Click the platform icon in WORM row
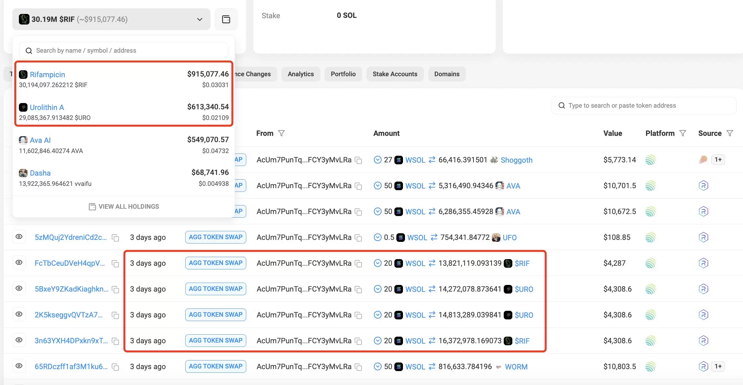743x385 pixels. 651,366
